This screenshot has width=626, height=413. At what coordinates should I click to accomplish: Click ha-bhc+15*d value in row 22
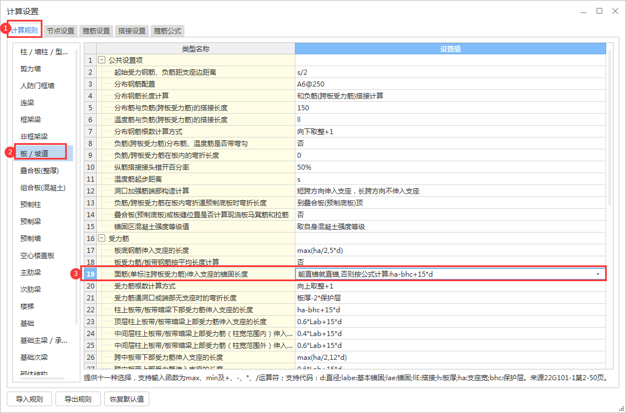451,310
